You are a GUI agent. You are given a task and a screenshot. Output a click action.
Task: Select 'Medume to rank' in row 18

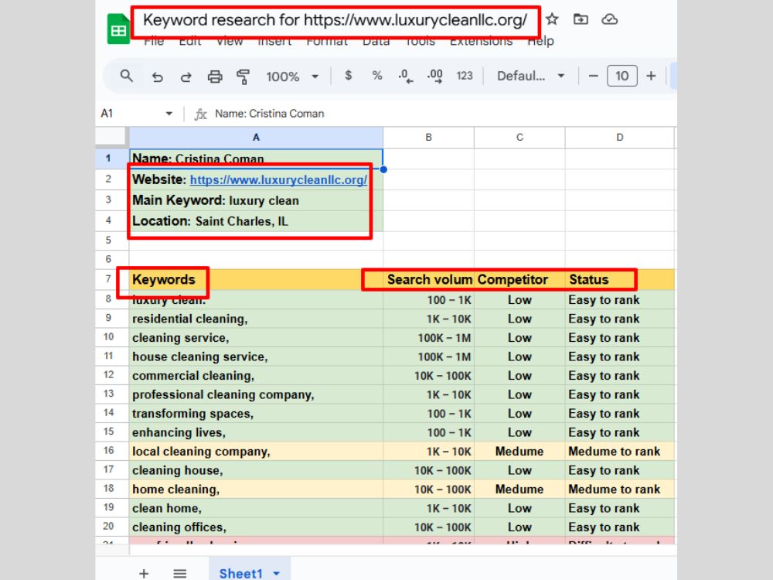[x=620, y=490]
